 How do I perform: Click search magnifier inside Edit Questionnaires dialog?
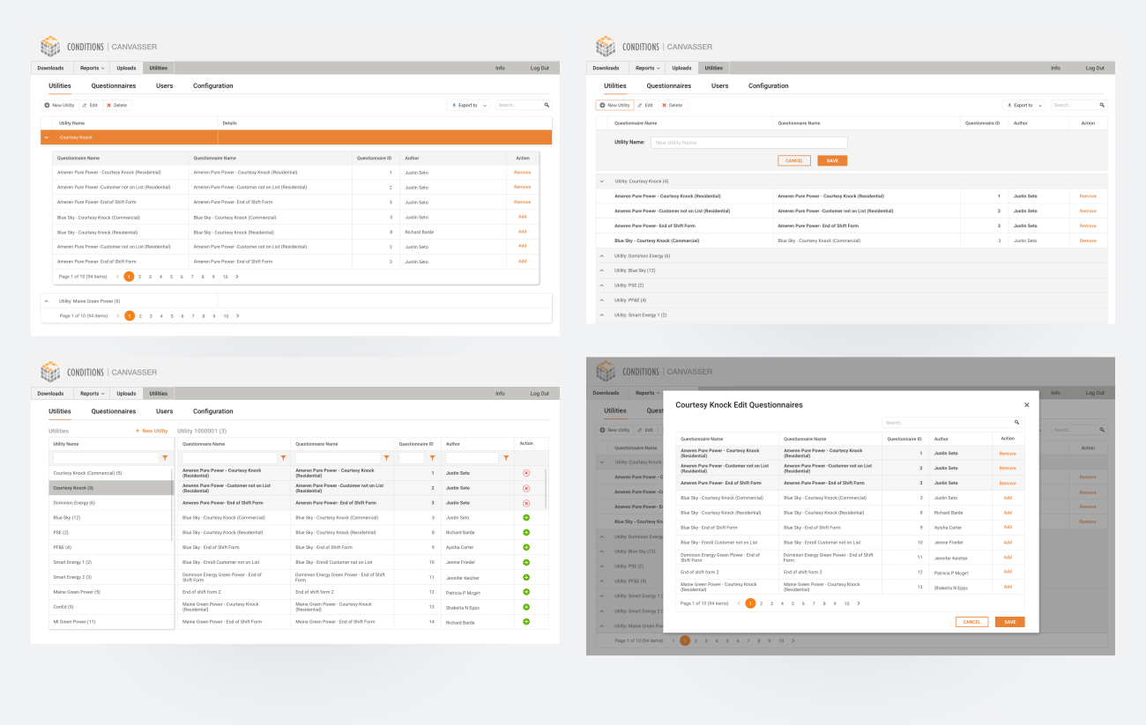[x=1016, y=423]
